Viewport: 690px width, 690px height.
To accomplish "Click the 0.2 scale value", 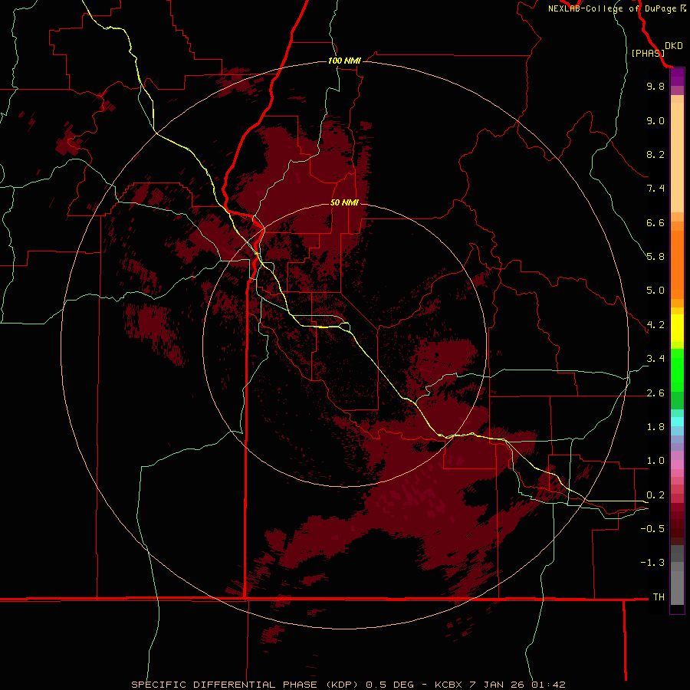I will [655, 495].
